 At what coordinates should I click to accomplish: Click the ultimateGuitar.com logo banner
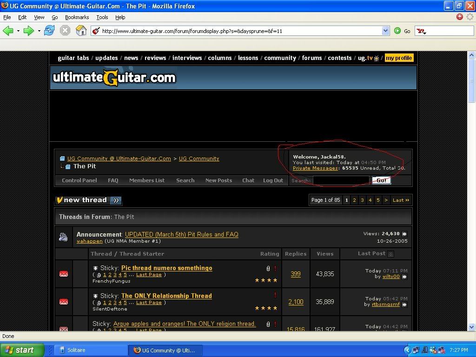click(114, 78)
